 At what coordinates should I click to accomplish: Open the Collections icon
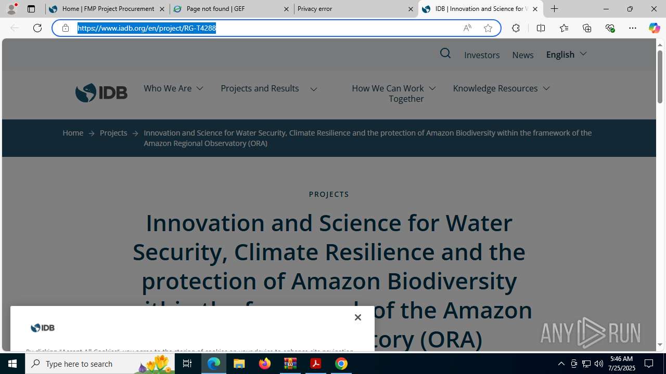tap(587, 28)
